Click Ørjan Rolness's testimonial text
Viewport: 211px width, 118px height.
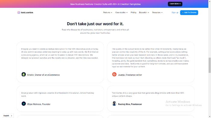(58, 94)
